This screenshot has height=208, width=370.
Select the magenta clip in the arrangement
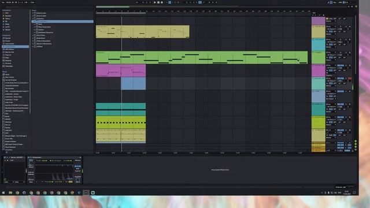(121, 70)
